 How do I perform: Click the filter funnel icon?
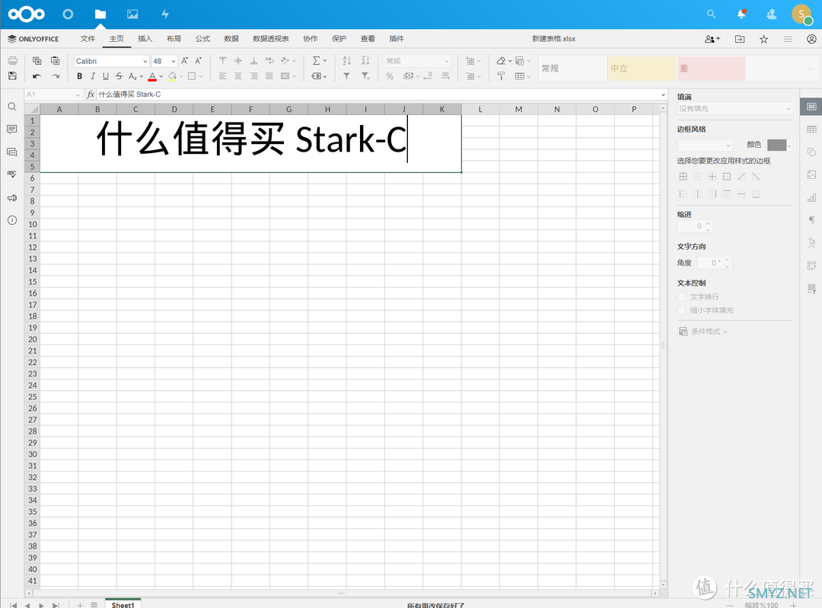click(x=346, y=76)
